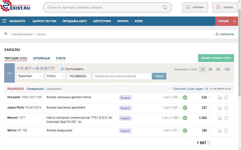Uncheck the Группировать checkbox
The image size is (241, 150).
[62, 69]
